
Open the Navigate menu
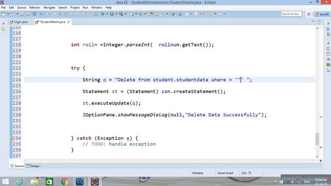49,7
